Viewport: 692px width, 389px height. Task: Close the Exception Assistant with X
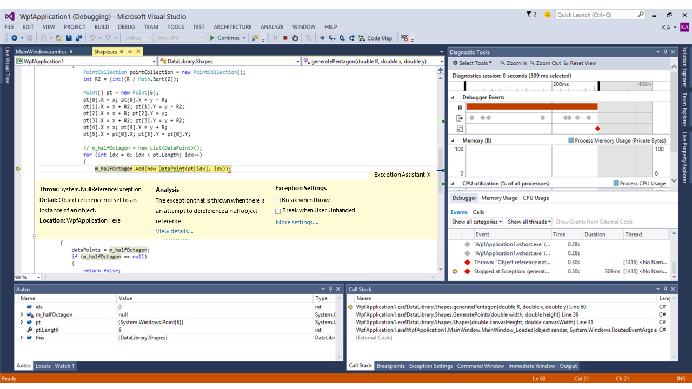tap(429, 175)
